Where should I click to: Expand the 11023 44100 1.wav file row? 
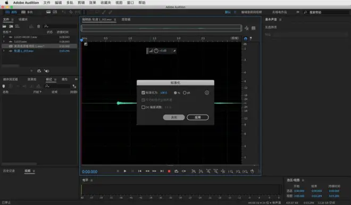pos(4,37)
